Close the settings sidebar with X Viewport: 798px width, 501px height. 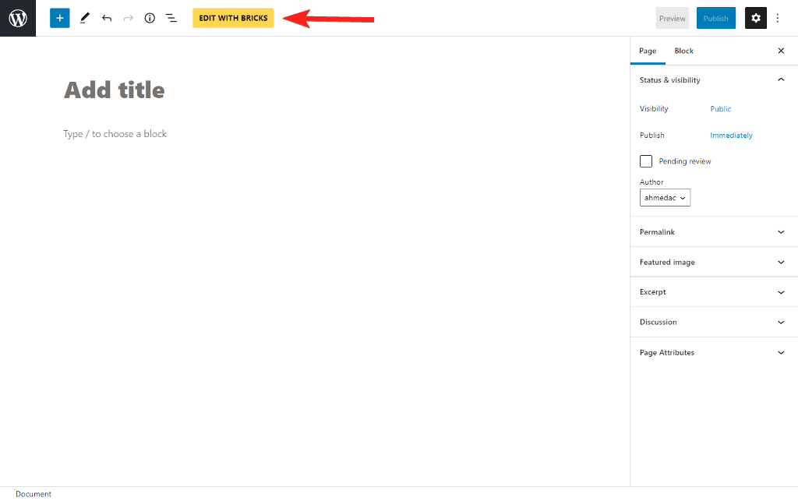(x=781, y=51)
